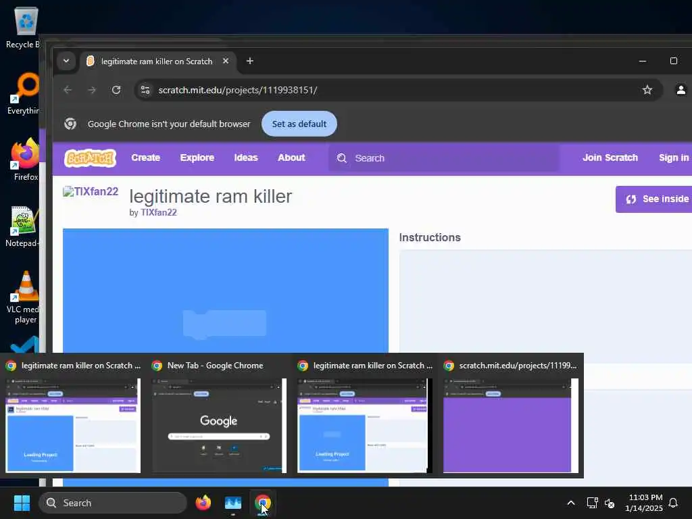692x519 pixels.
Task: Click the Join Scratch link
Action: tap(610, 158)
